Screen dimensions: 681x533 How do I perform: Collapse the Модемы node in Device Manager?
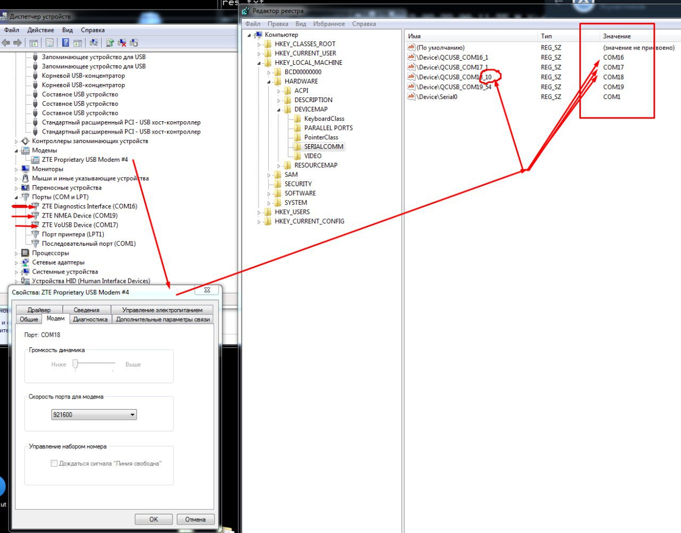pyautogui.click(x=16, y=151)
